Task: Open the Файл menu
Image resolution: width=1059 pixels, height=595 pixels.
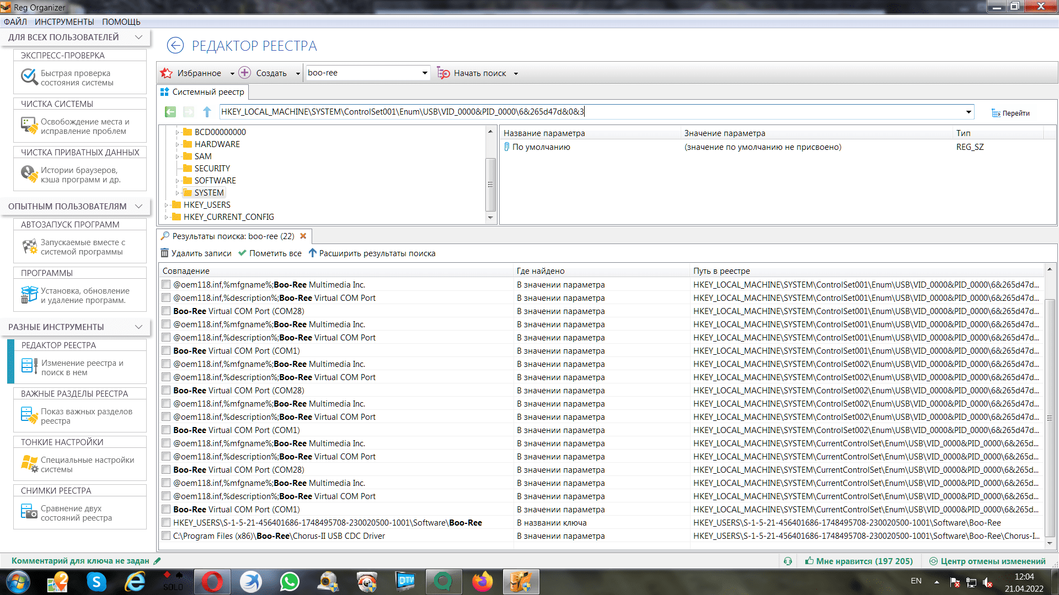Action: coord(15,21)
